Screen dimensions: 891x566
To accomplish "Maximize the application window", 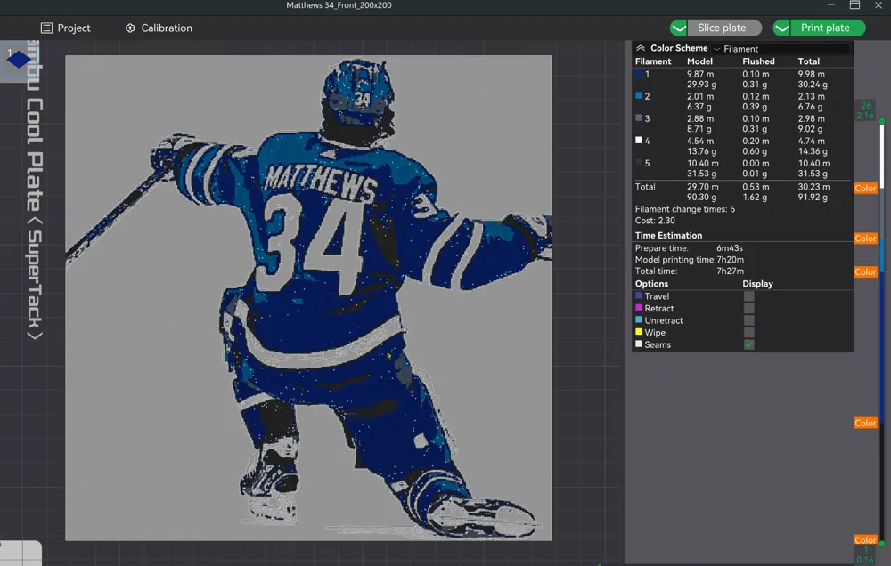I will tap(854, 5).
